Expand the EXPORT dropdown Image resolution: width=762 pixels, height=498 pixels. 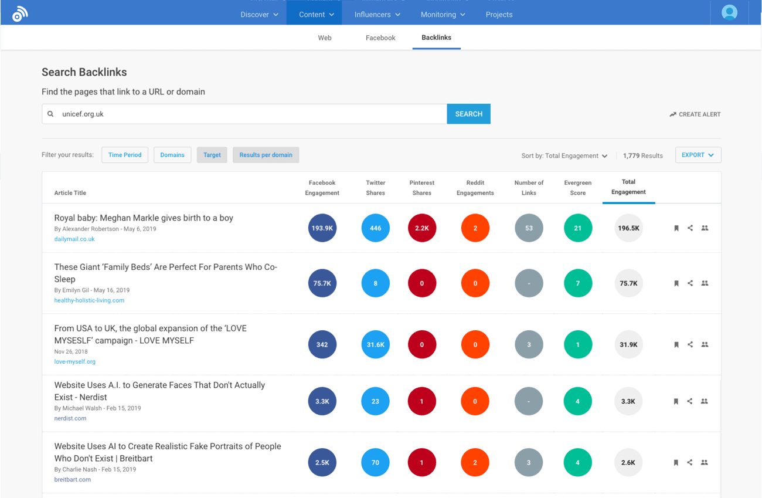pyautogui.click(x=698, y=154)
